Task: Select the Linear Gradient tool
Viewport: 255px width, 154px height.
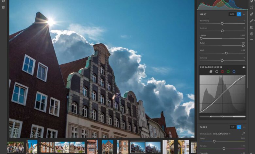Action: [x=252, y=27]
